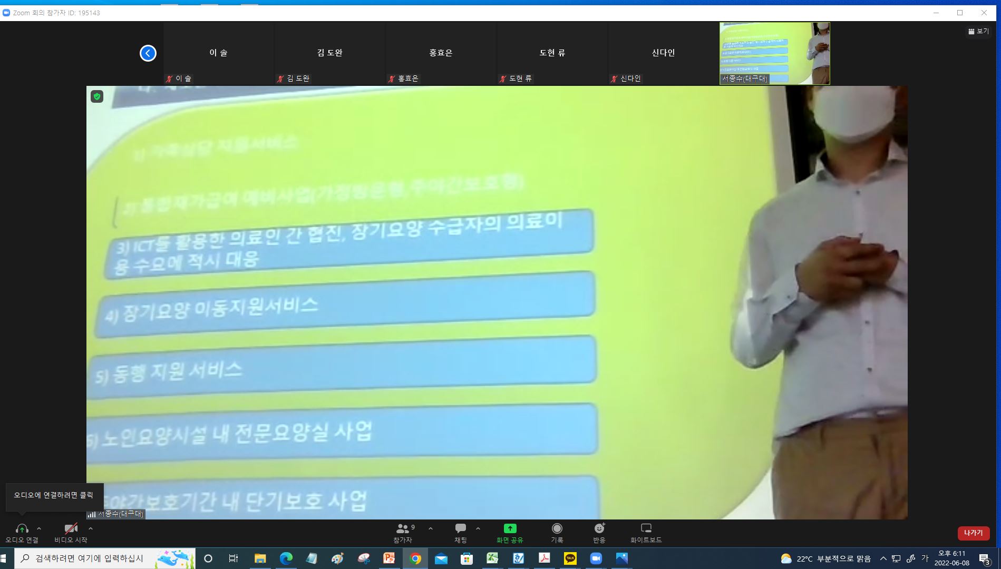Select the presenter video thumbnail
This screenshot has width=1001, height=569.
[x=774, y=53]
